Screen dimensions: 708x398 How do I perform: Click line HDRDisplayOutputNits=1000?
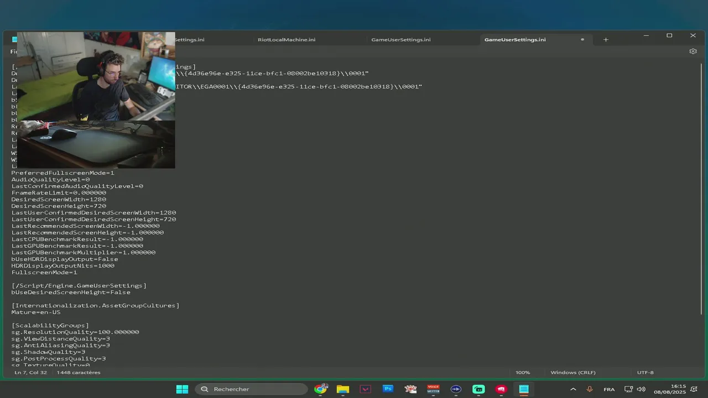(x=63, y=266)
